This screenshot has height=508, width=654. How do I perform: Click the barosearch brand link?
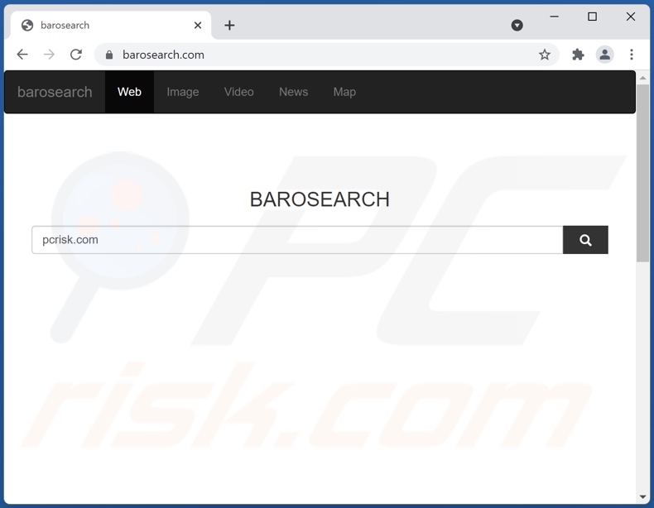pos(55,92)
